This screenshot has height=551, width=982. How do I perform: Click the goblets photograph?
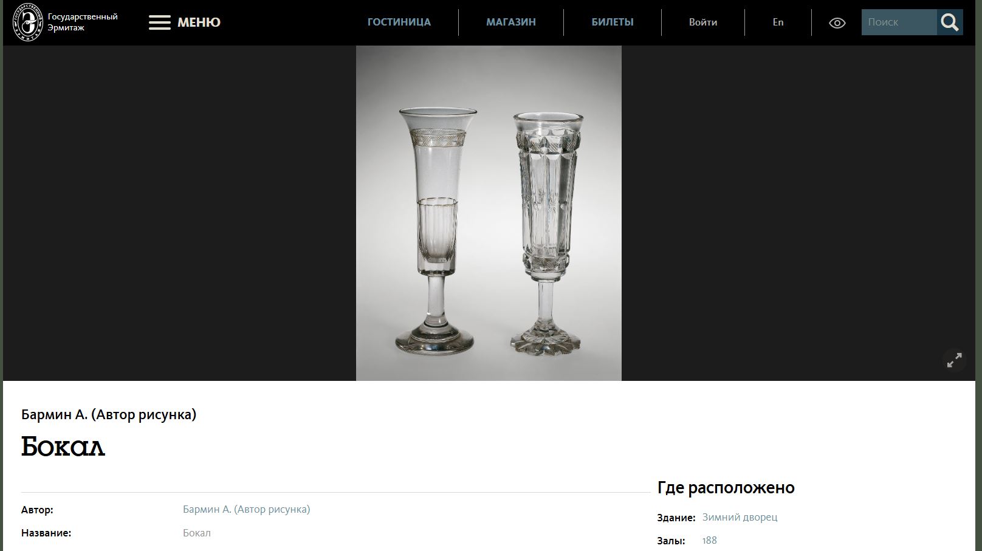[489, 213]
